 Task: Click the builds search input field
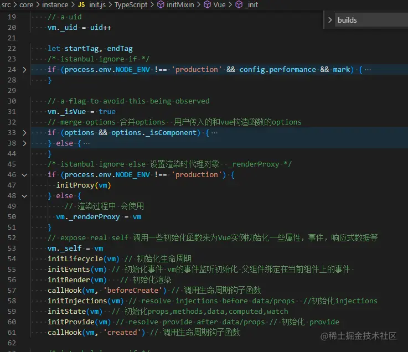coord(371,20)
